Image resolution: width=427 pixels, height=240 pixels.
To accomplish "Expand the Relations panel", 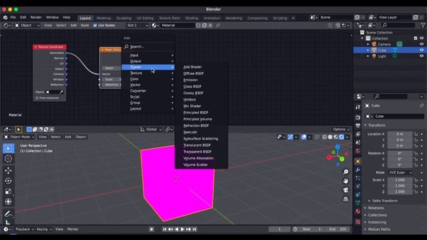I will pyautogui.click(x=376, y=208).
